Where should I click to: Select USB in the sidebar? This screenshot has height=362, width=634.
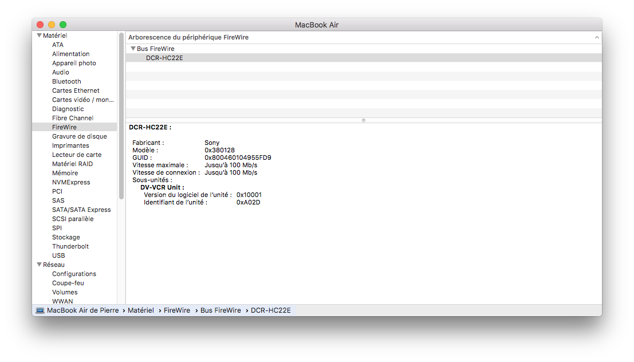(x=58, y=255)
